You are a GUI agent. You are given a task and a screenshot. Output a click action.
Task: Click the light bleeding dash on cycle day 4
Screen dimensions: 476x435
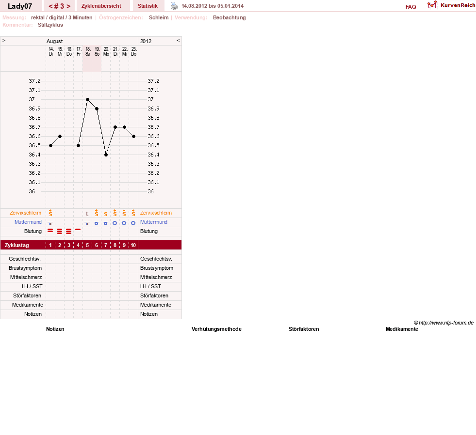pos(78,230)
